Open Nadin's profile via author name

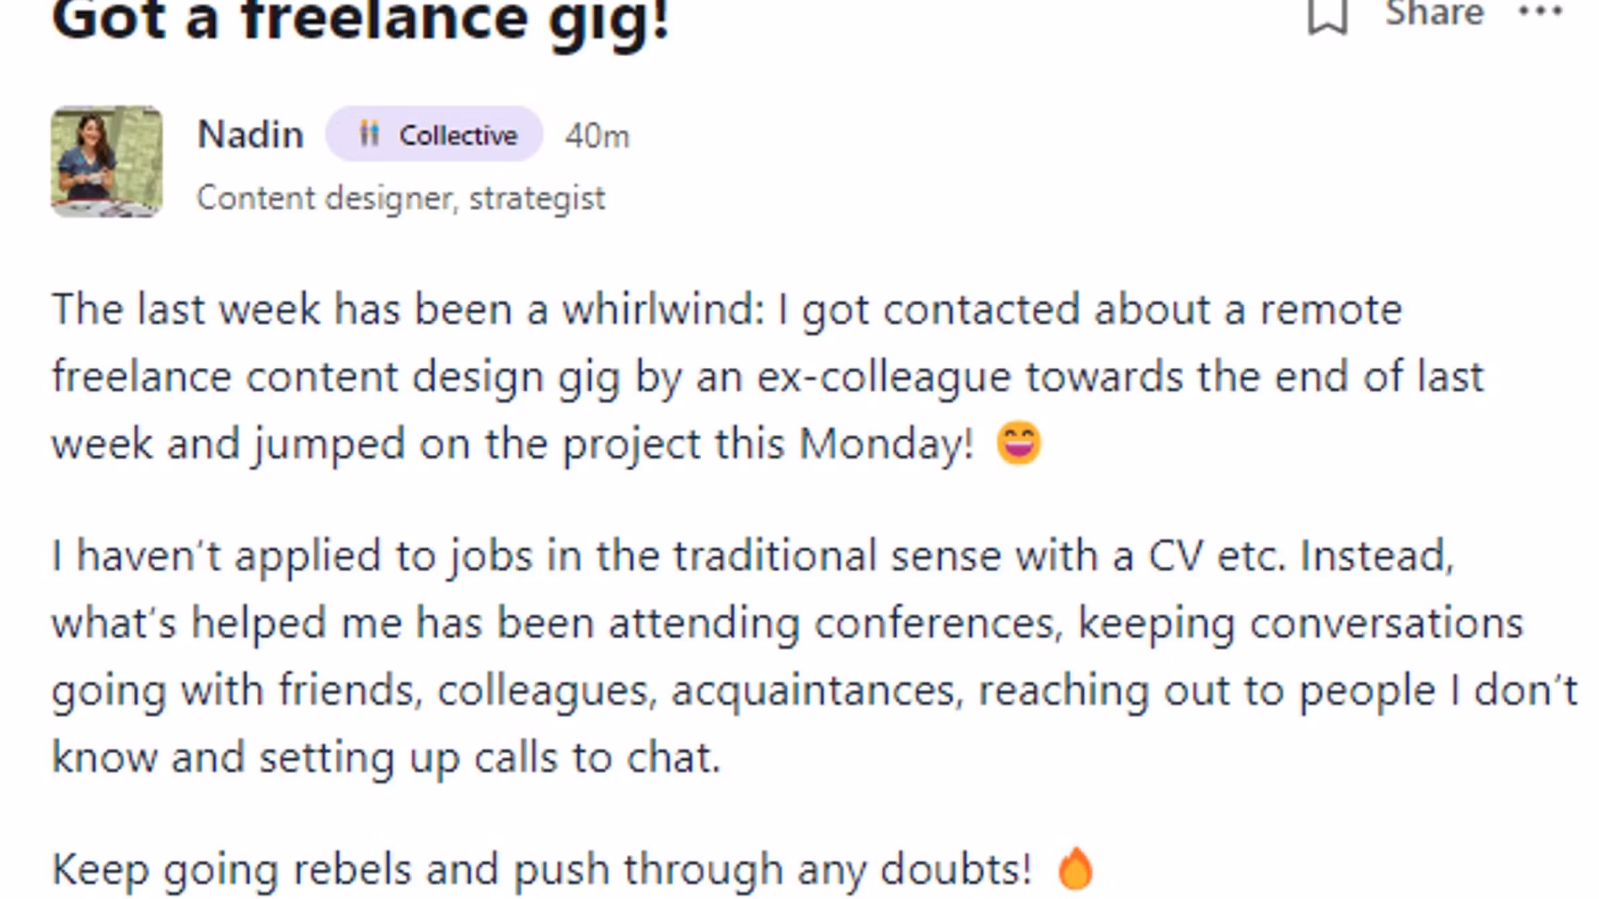[251, 134]
